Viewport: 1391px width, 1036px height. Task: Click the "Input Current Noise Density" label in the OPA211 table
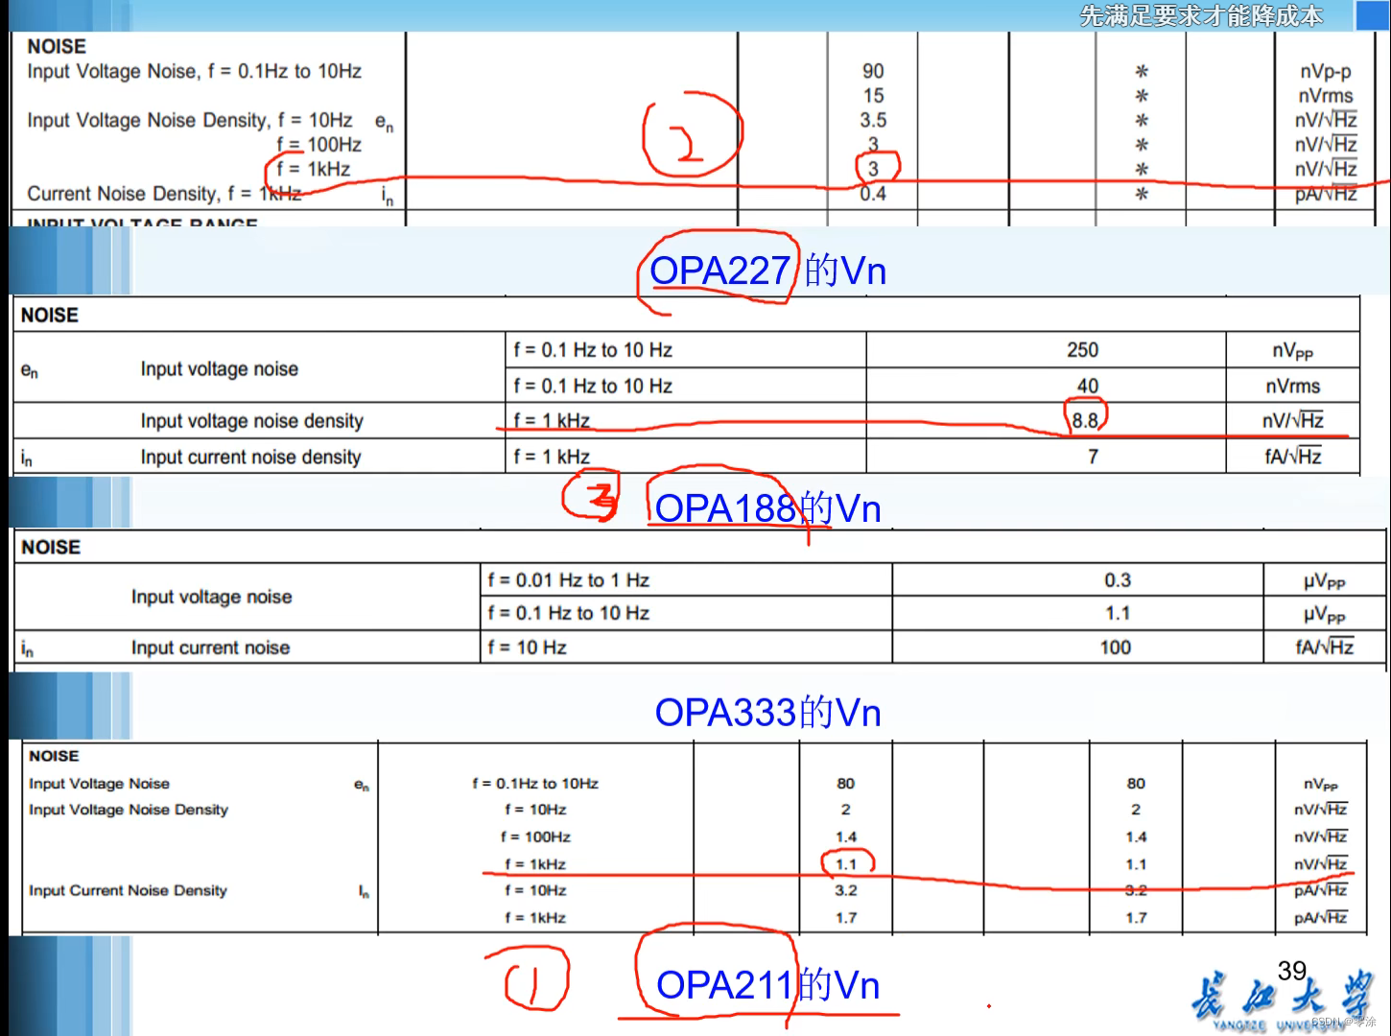pyautogui.click(x=128, y=890)
